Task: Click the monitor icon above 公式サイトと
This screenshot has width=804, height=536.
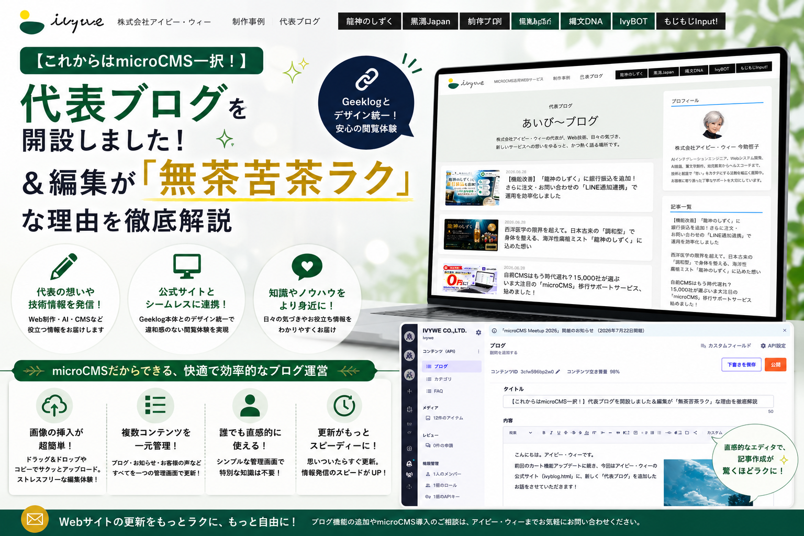Action: click(187, 266)
